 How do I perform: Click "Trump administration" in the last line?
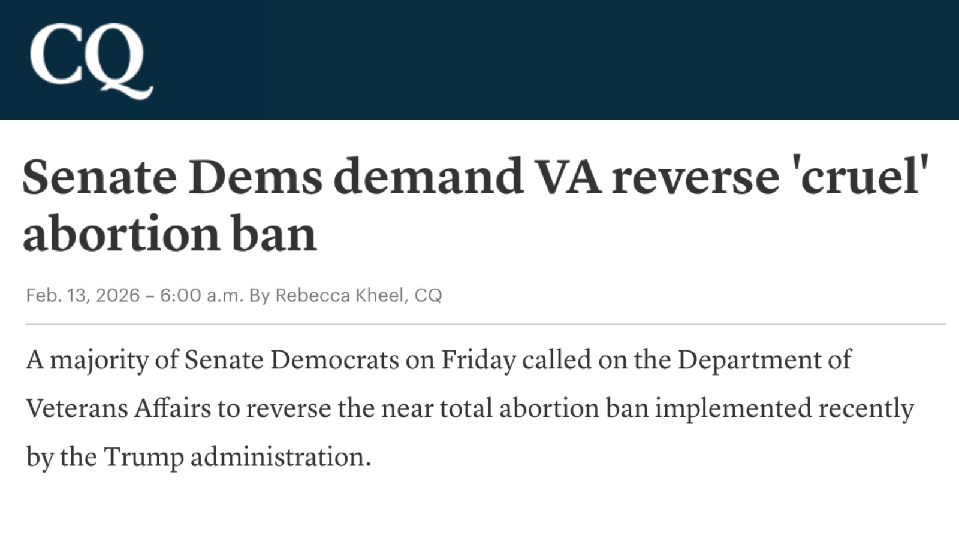237,457
